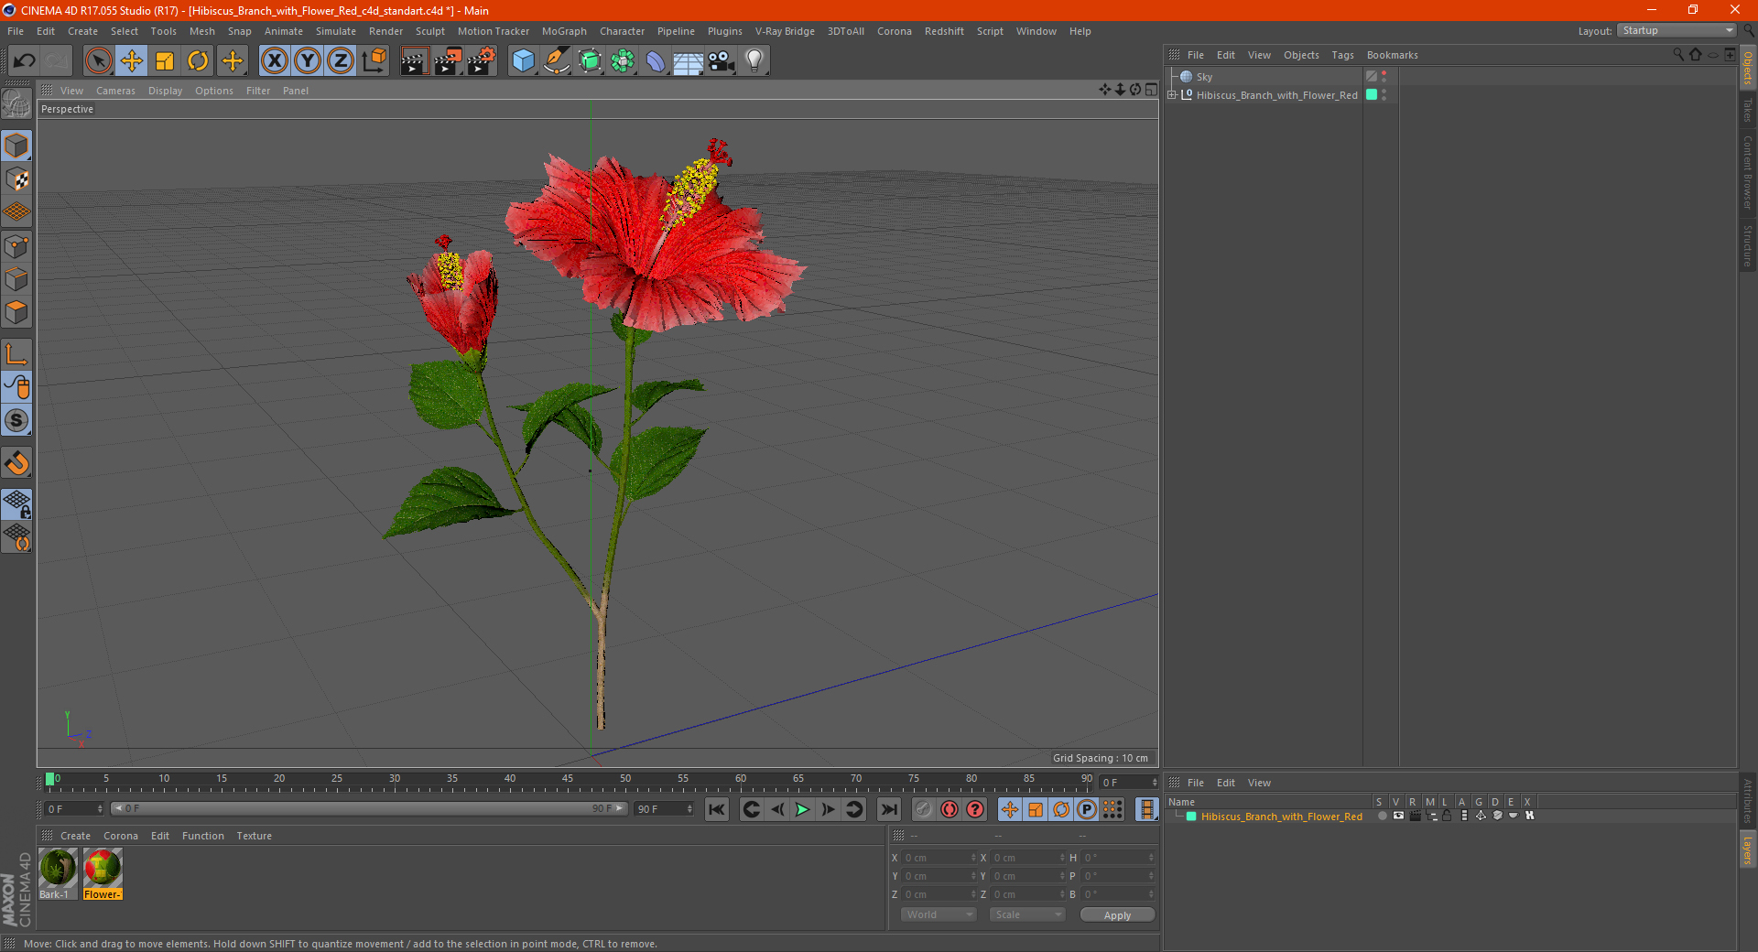Open Edit Render Settings

click(x=482, y=61)
